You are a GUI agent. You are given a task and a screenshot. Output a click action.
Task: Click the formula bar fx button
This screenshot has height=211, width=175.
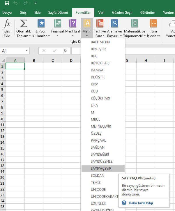(65, 51)
